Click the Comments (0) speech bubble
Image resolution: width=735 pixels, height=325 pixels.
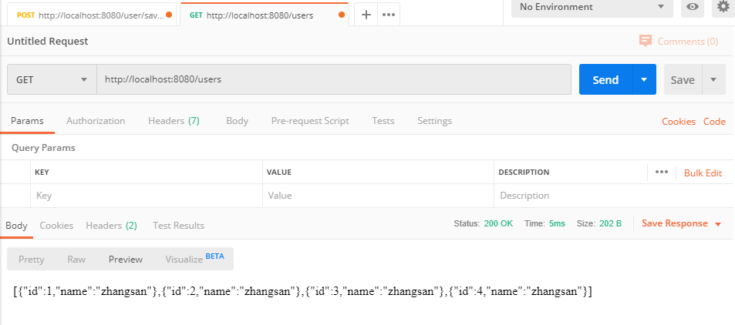coord(679,42)
